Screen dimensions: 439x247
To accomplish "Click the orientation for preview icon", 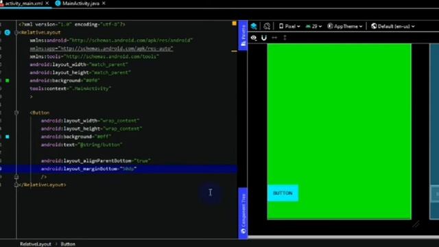I will point(267,26).
